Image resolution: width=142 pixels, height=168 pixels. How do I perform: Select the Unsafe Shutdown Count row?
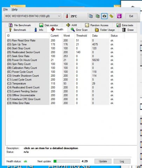tap(65, 76)
